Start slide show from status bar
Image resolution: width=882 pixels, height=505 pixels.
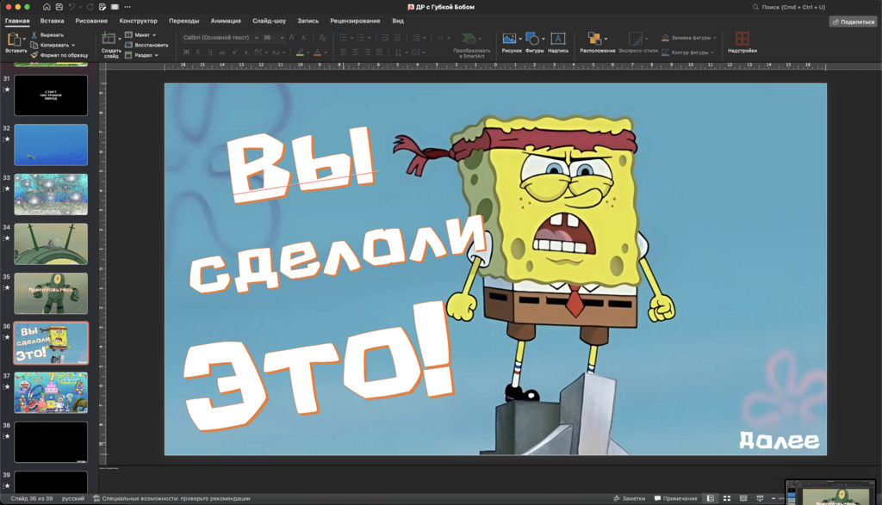pos(760,498)
